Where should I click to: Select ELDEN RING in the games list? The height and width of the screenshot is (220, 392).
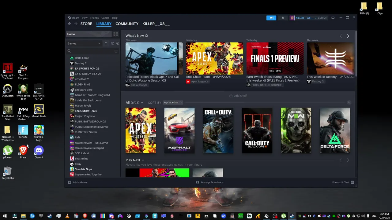pos(82,84)
